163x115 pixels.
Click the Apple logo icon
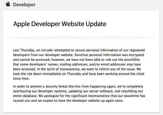(8, 4)
